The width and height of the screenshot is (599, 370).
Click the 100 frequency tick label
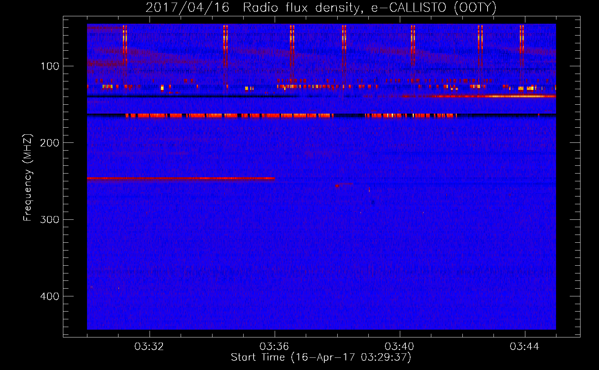click(x=50, y=66)
